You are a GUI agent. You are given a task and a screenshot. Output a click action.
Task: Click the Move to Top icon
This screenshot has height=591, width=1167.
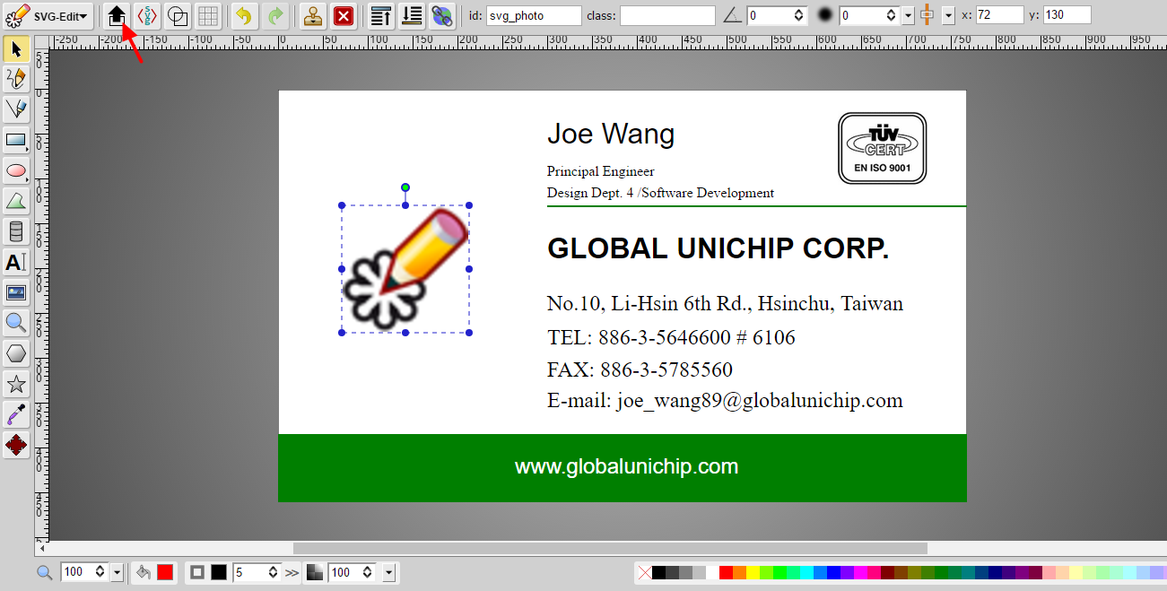tap(381, 15)
